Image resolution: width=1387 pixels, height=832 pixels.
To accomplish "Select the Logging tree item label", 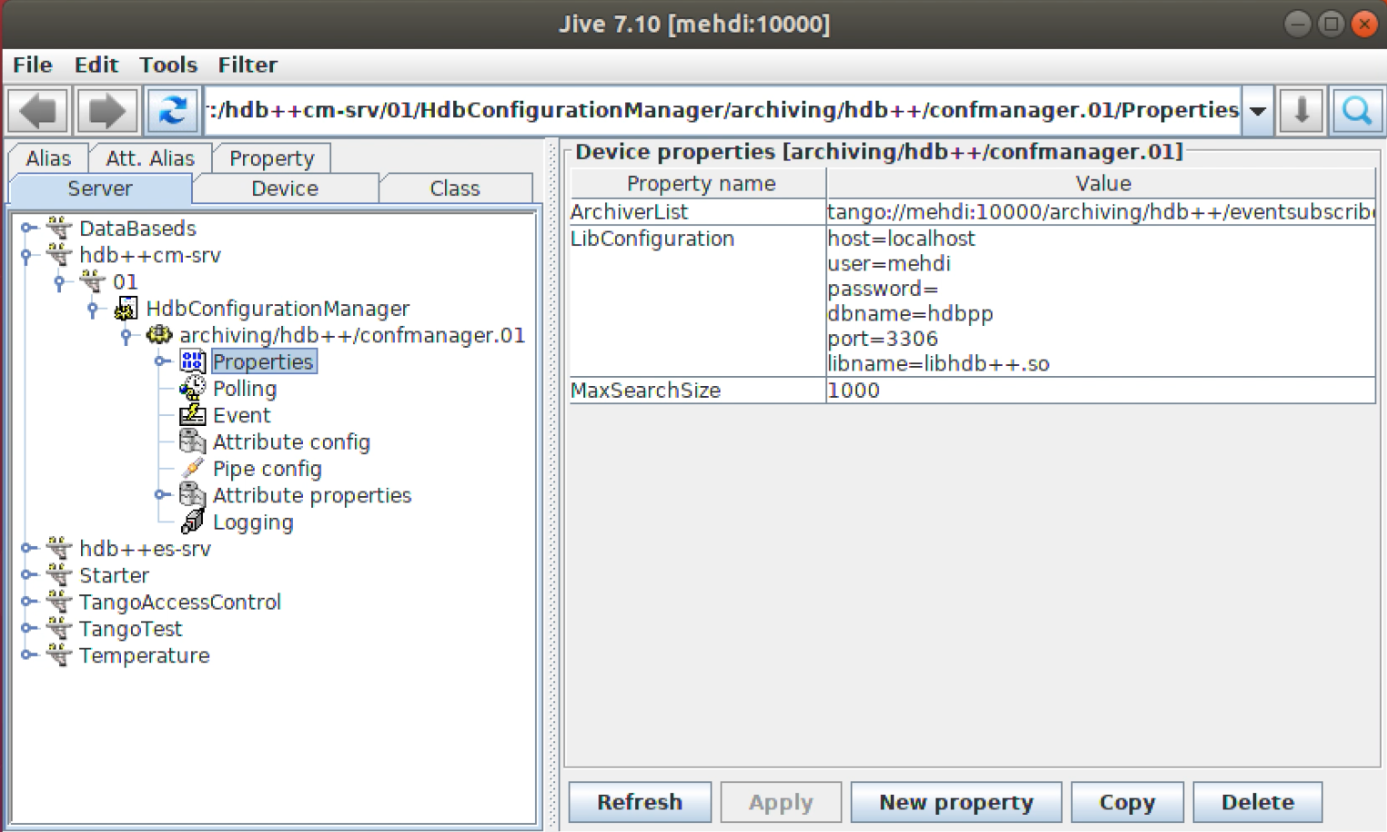I will (253, 523).
